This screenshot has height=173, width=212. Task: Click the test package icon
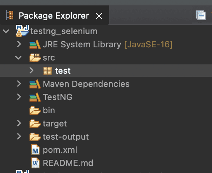[48, 71]
